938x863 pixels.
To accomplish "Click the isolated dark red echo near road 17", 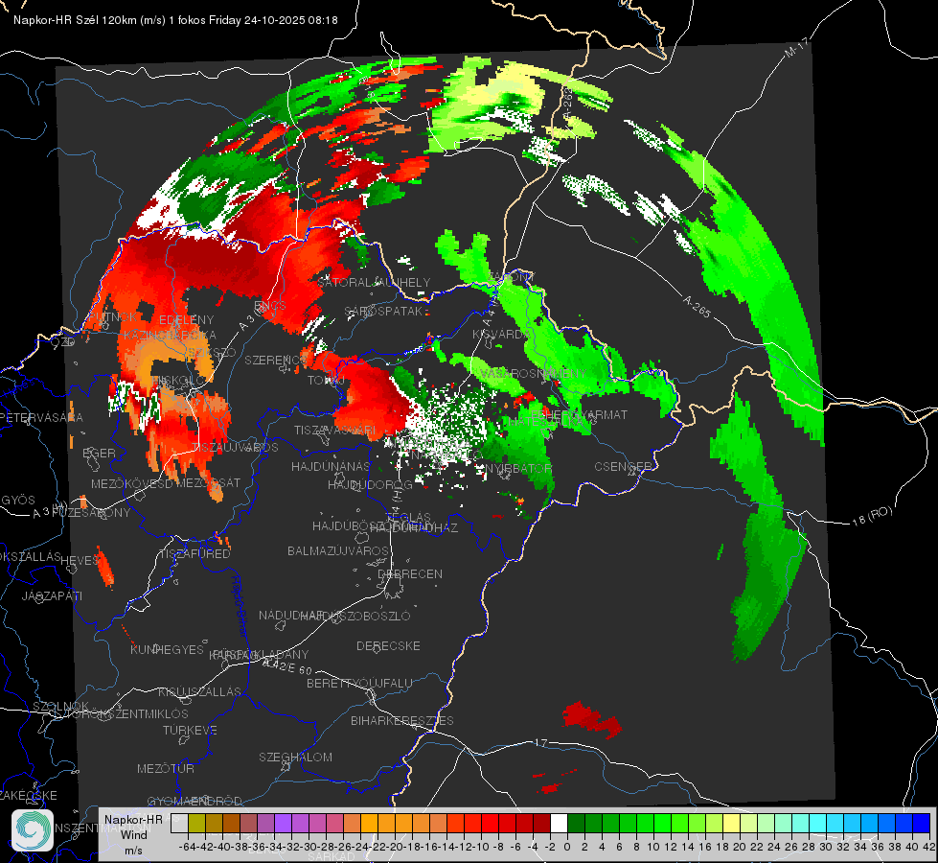I will pos(591,719).
